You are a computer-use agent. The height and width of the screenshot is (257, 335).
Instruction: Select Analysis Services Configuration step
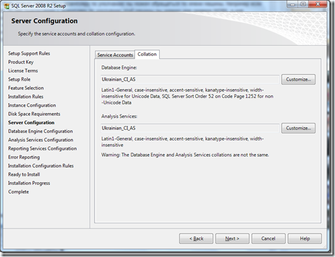(41, 140)
